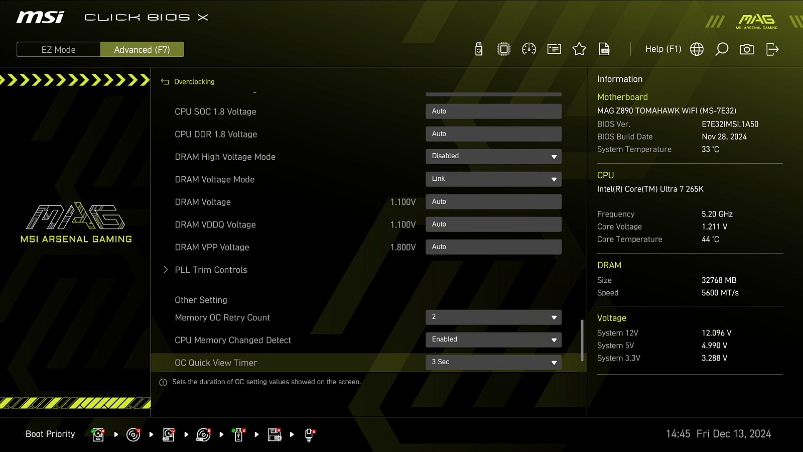The width and height of the screenshot is (803, 452).
Task: Switch to EZ Mode
Action: point(59,50)
